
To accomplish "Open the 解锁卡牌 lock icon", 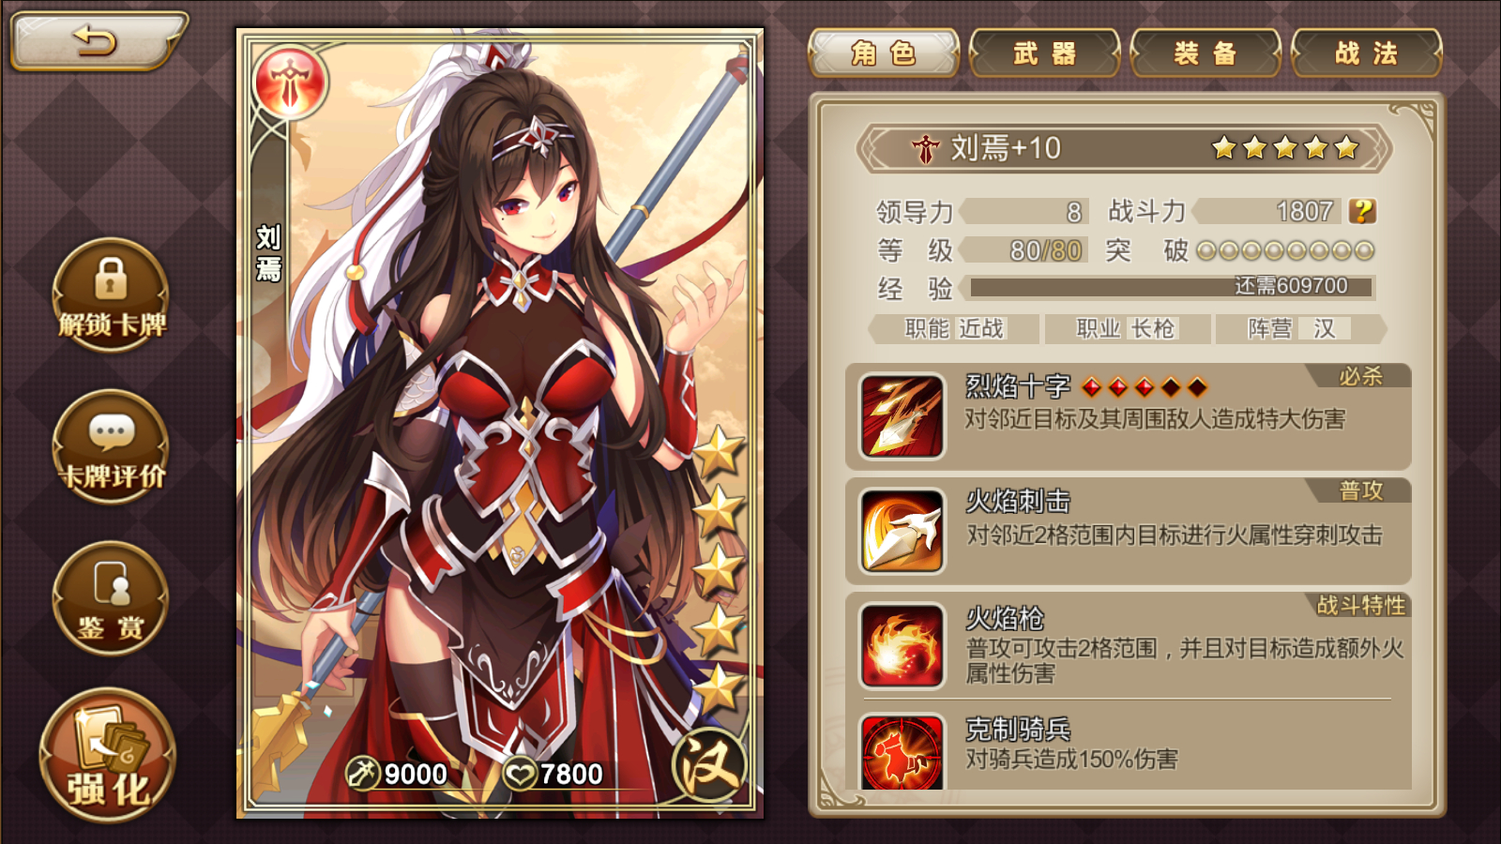I will click(x=111, y=294).
